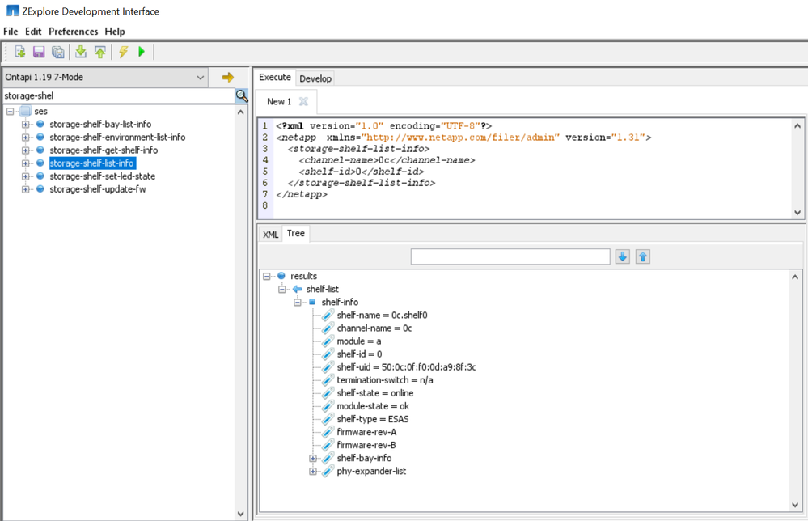Click the green up-arrow export icon

click(x=100, y=53)
